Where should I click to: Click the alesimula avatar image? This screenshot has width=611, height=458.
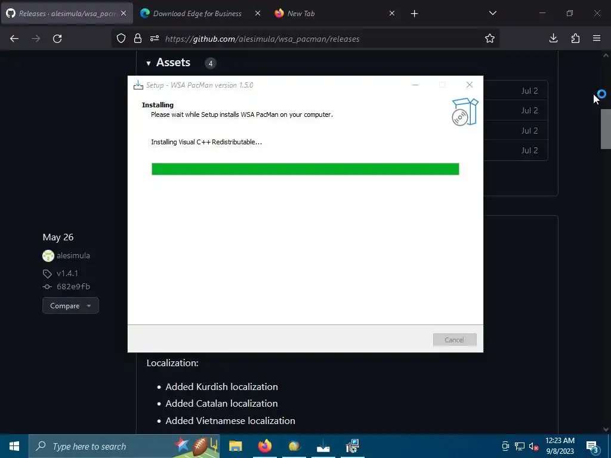coord(48,256)
